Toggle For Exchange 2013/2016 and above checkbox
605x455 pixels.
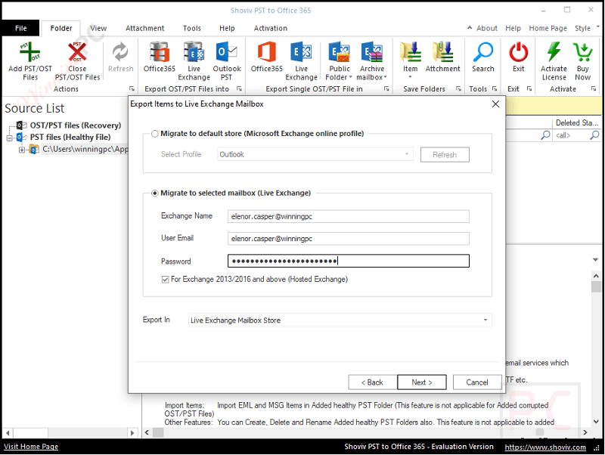[x=165, y=279]
